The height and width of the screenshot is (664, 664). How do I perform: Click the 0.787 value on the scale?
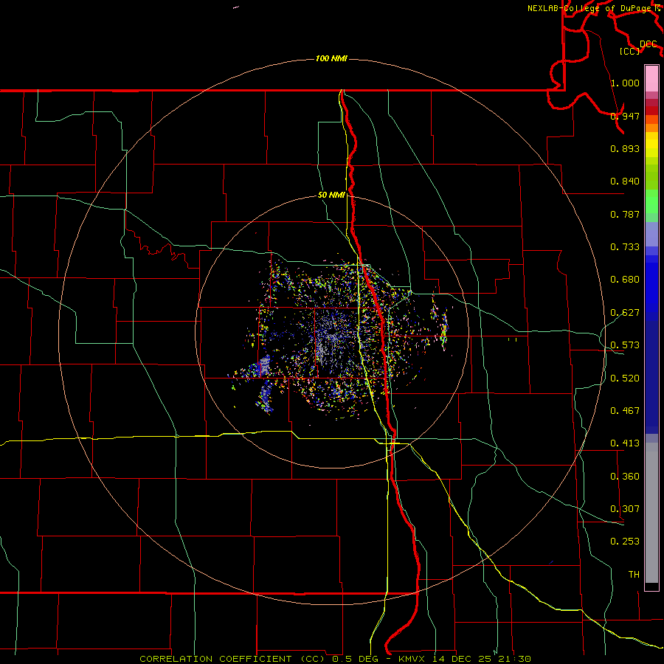click(625, 214)
